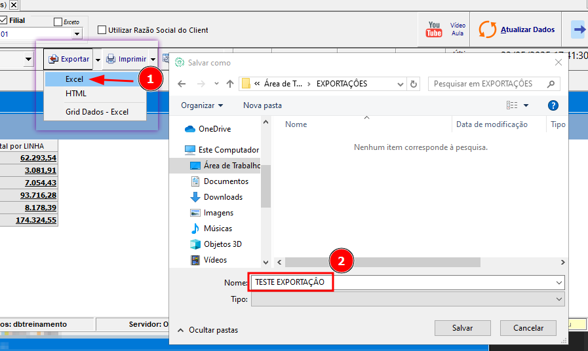Open the YouTube video icon

(x=434, y=29)
